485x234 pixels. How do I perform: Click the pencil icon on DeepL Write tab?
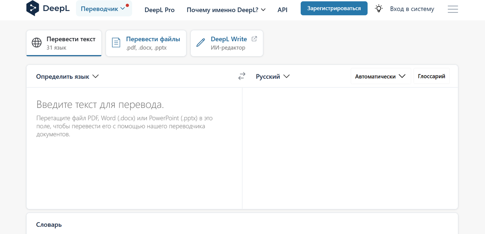tap(200, 43)
